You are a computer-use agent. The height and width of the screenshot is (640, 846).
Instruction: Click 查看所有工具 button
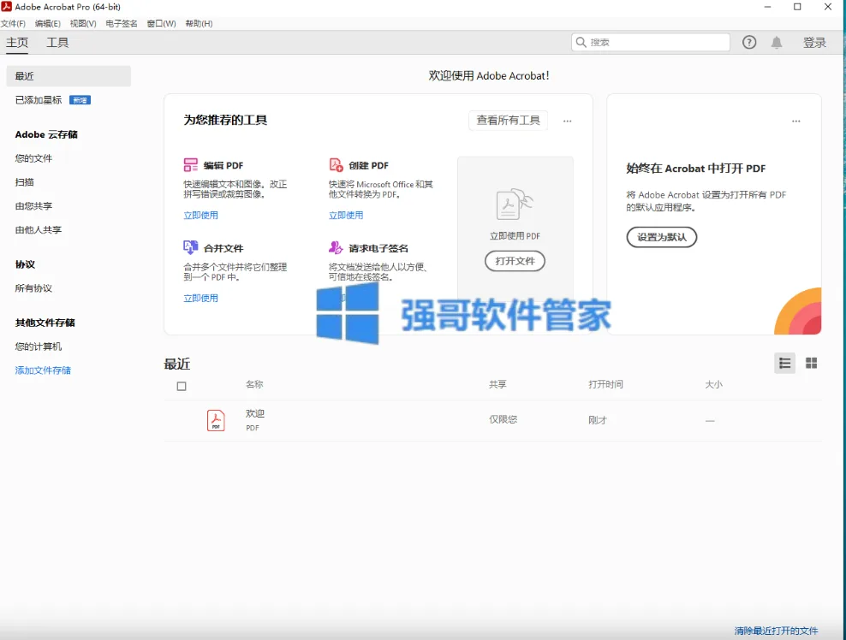tap(508, 121)
